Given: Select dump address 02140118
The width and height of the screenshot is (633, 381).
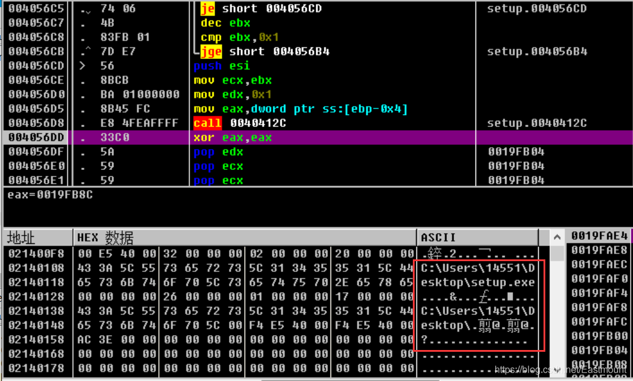Looking at the screenshot, I should pyautogui.click(x=36, y=282).
